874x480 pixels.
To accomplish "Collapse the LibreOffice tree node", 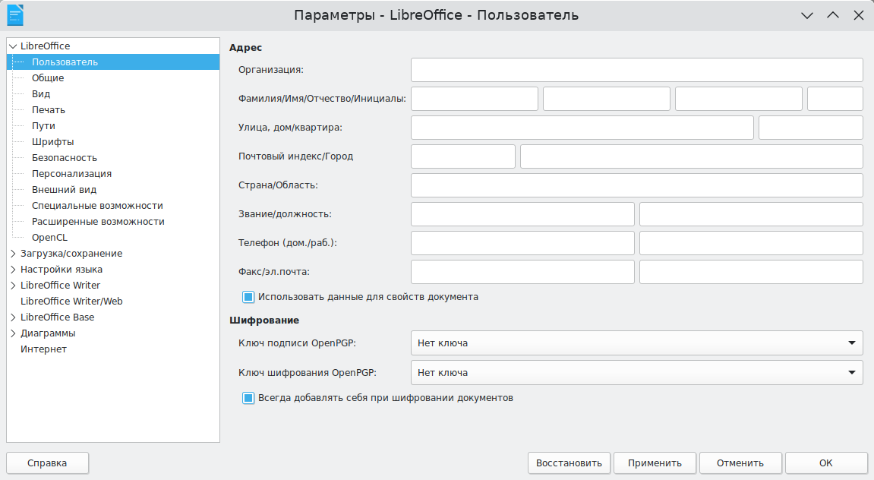I will coord(13,46).
